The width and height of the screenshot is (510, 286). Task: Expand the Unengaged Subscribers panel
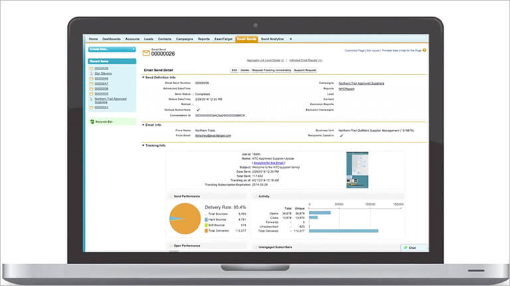255,247
